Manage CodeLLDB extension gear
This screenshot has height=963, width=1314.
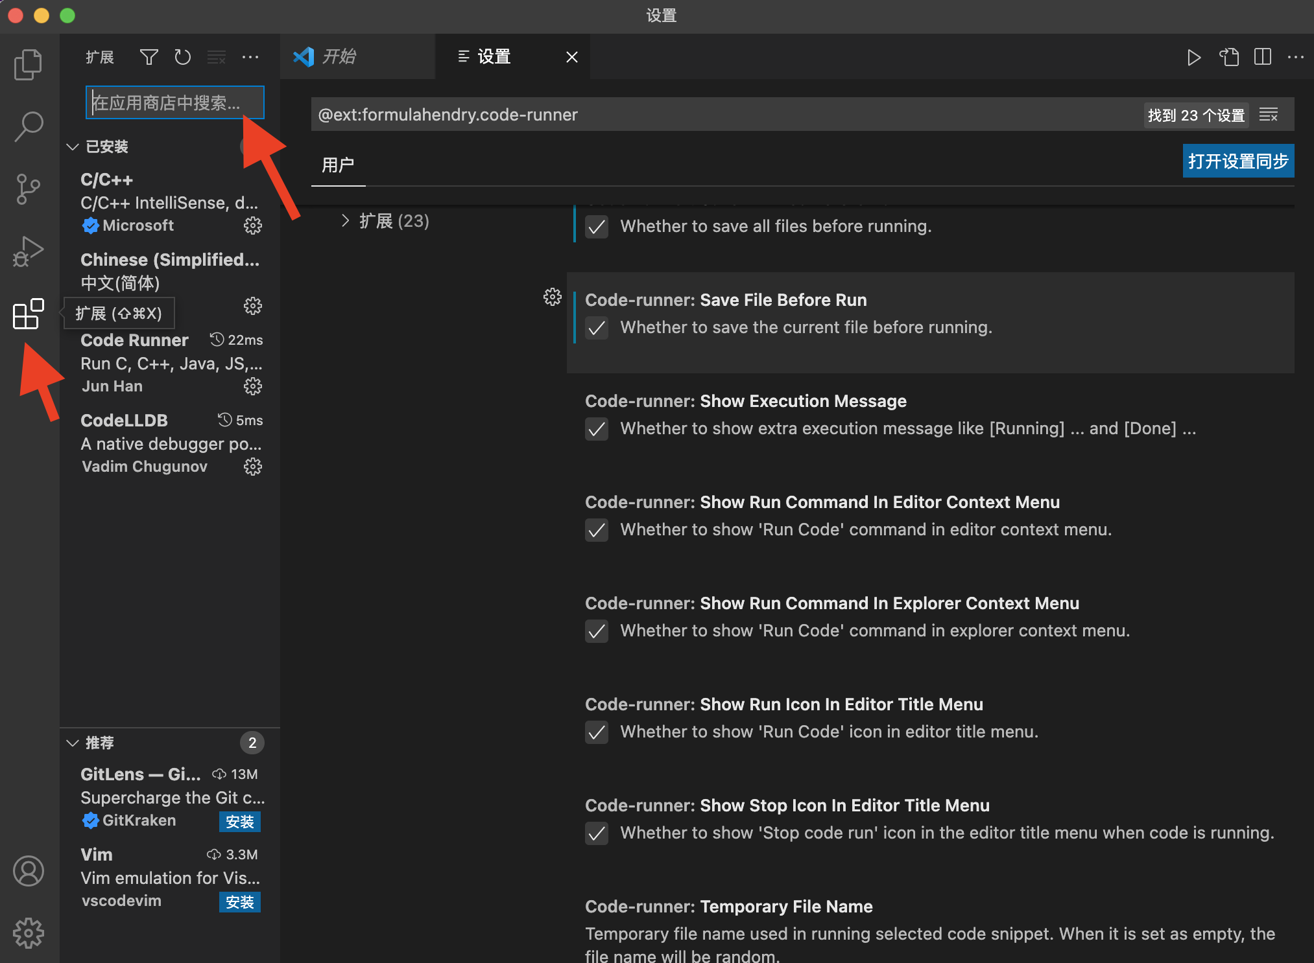[x=253, y=467]
